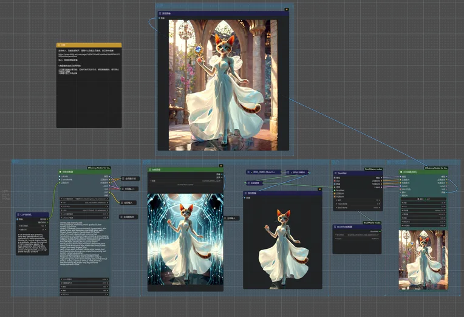Collapse the efficient loader via its title dot
Screen dimensions: 464x317
61,172
